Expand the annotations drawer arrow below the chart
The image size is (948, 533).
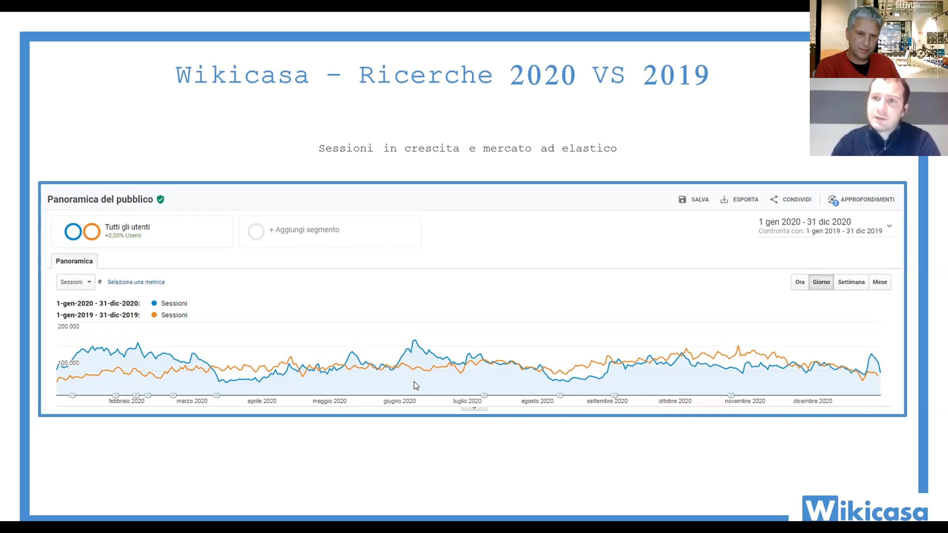(x=474, y=408)
